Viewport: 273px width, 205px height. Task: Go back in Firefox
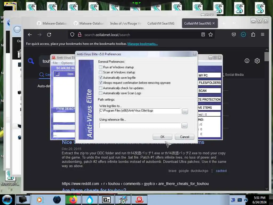(30, 35)
